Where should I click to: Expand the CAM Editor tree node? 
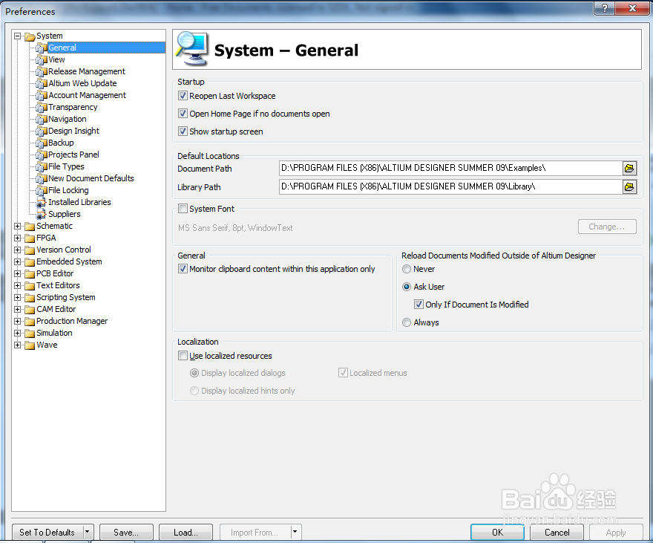18,309
